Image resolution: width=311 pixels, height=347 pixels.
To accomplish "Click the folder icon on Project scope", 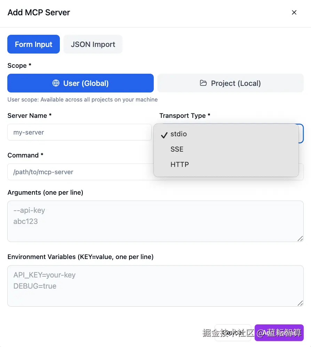I will pos(203,83).
